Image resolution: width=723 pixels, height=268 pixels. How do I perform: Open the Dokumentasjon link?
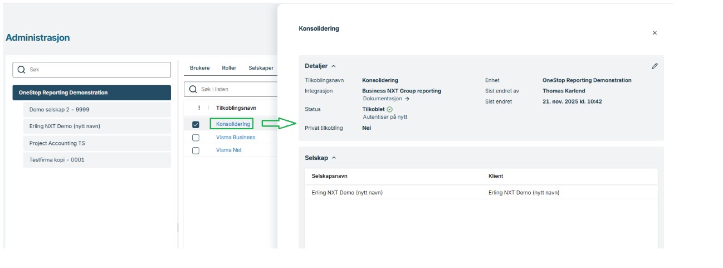pos(385,99)
